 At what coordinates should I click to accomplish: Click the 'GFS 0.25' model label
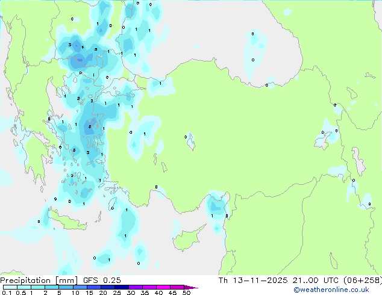[102, 281]
